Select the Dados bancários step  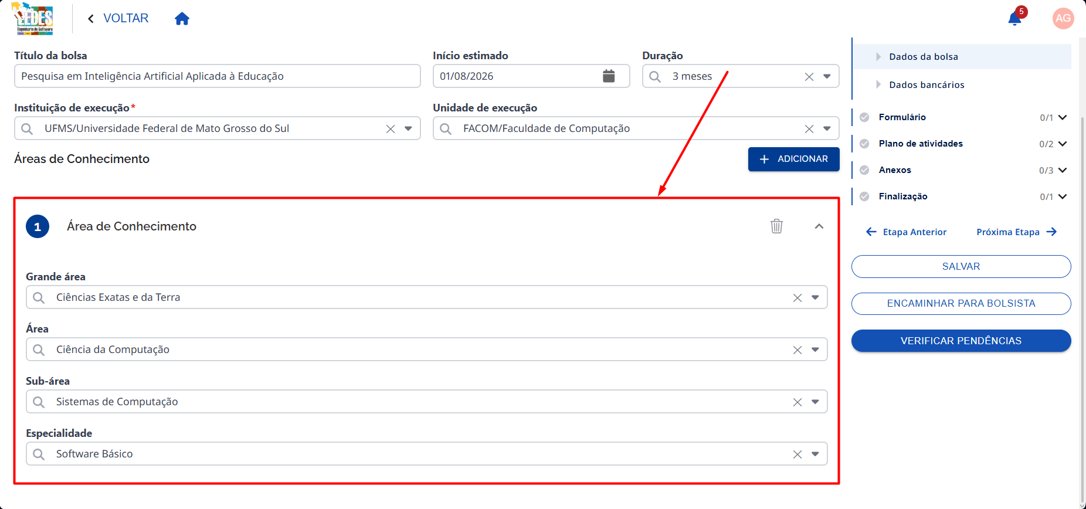coord(927,85)
